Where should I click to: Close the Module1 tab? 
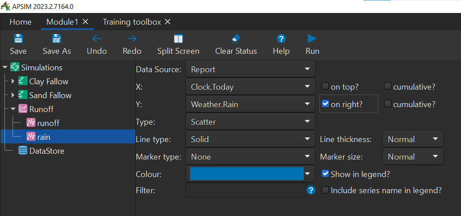(85, 22)
